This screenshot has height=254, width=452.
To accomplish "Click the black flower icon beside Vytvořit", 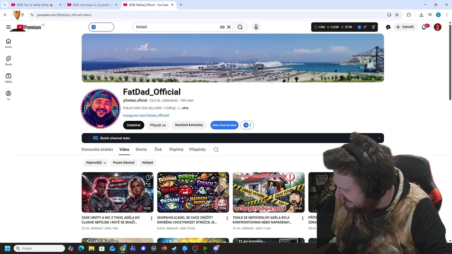I will (388, 27).
